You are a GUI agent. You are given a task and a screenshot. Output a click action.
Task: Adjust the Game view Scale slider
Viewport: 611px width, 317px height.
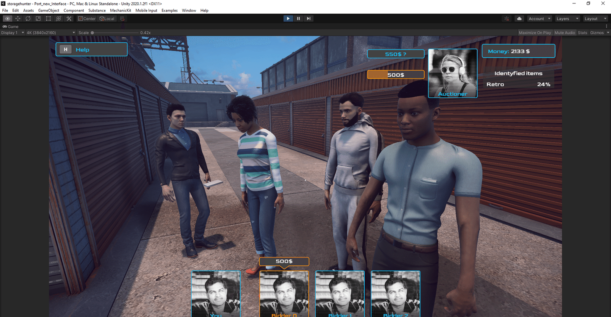click(x=115, y=33)
